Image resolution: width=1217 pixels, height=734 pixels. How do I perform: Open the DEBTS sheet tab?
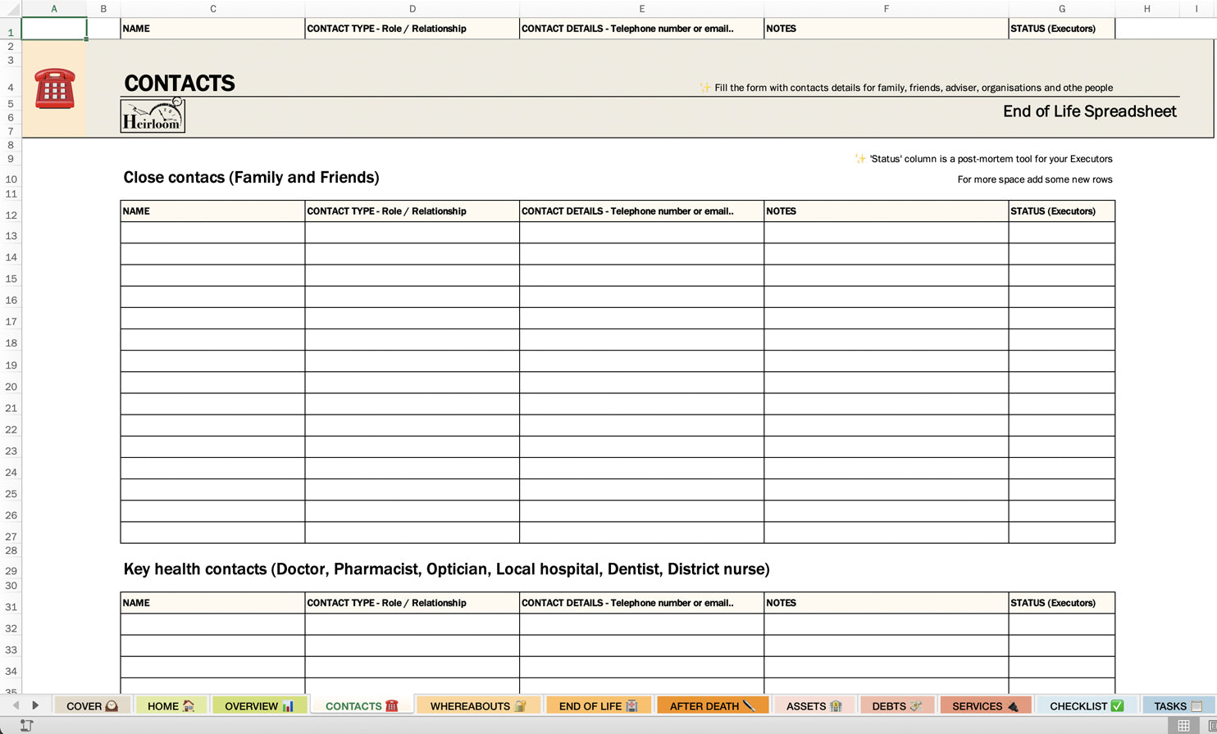(x=896, y=705)
